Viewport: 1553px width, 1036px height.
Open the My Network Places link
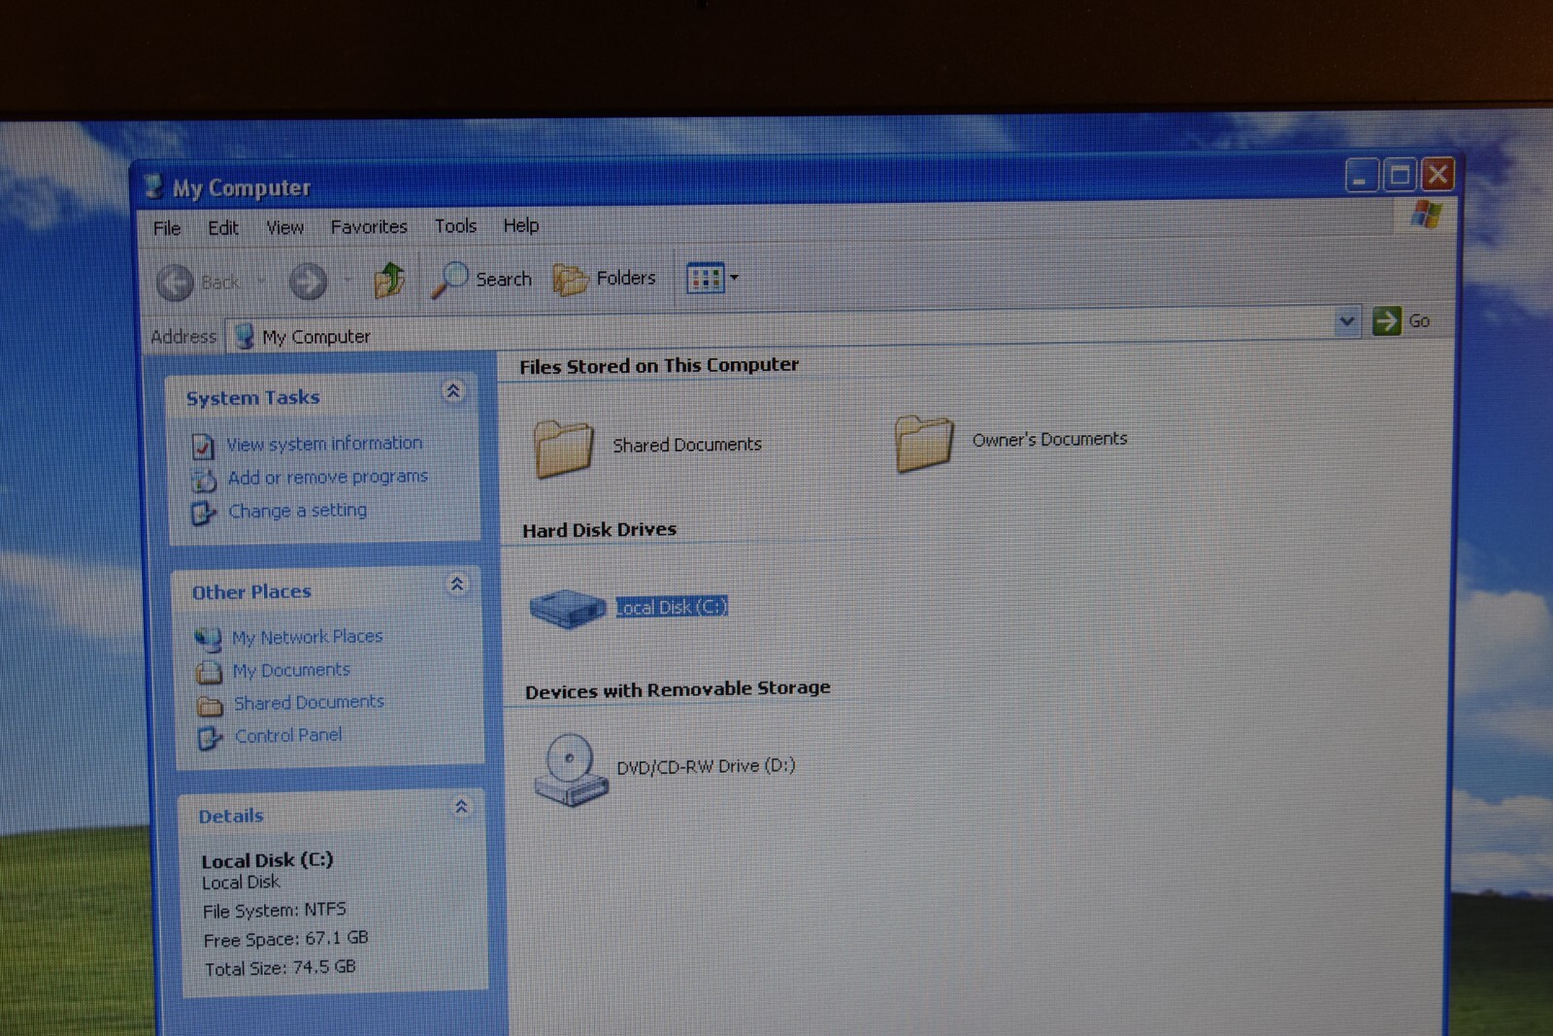coord(308,637)
